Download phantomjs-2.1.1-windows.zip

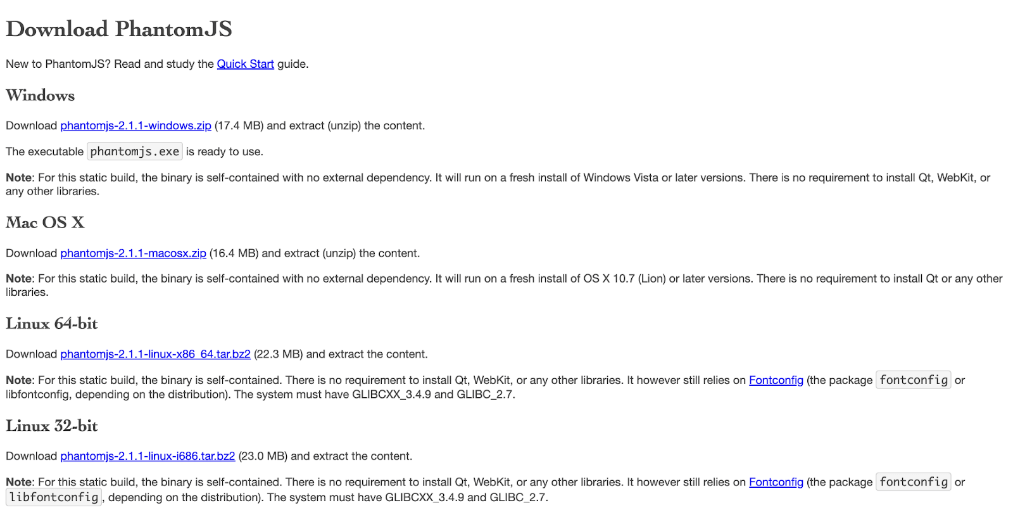[135, 125]
